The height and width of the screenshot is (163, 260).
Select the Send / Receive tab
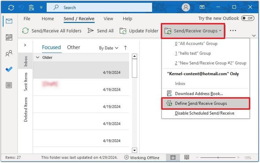click(79, 18)
